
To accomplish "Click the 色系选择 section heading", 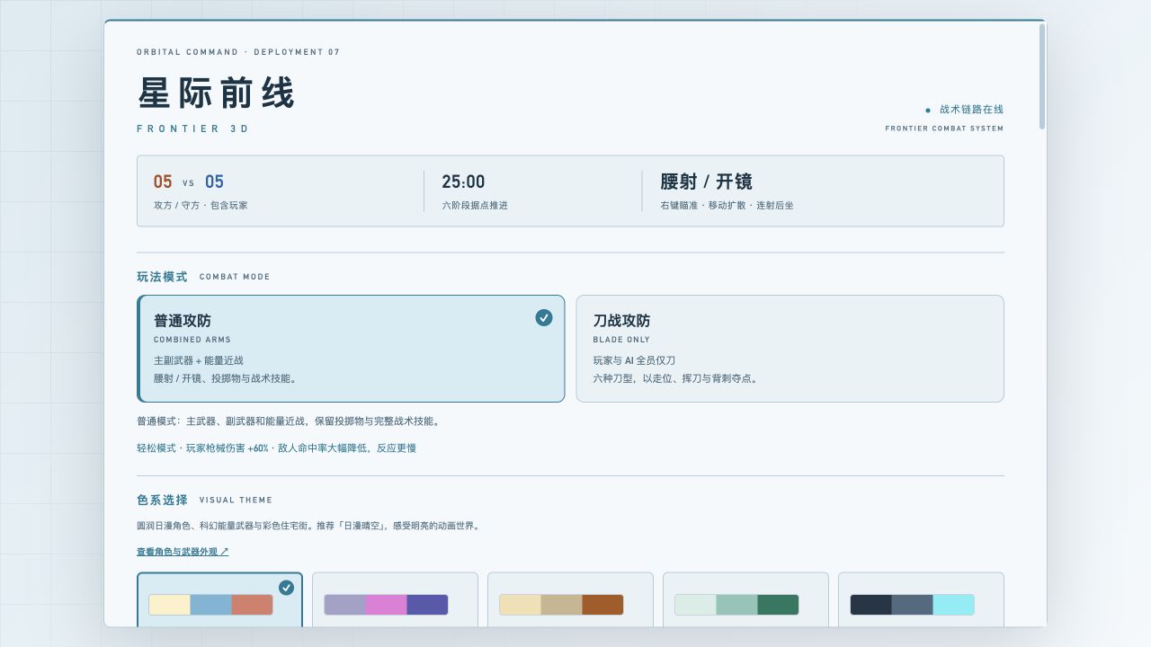I will click(162, 500).
